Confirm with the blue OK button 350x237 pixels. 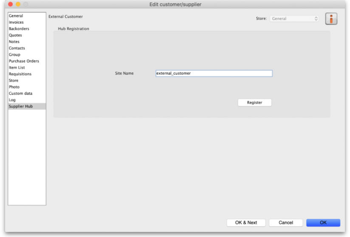point(323,223)
